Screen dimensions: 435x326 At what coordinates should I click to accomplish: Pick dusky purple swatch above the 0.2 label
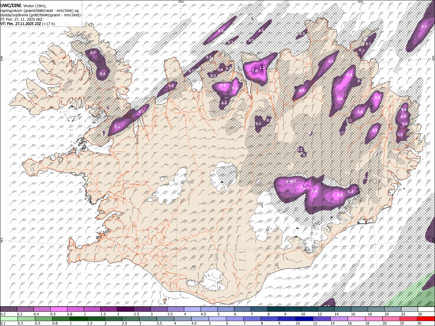tap(8, 309)
